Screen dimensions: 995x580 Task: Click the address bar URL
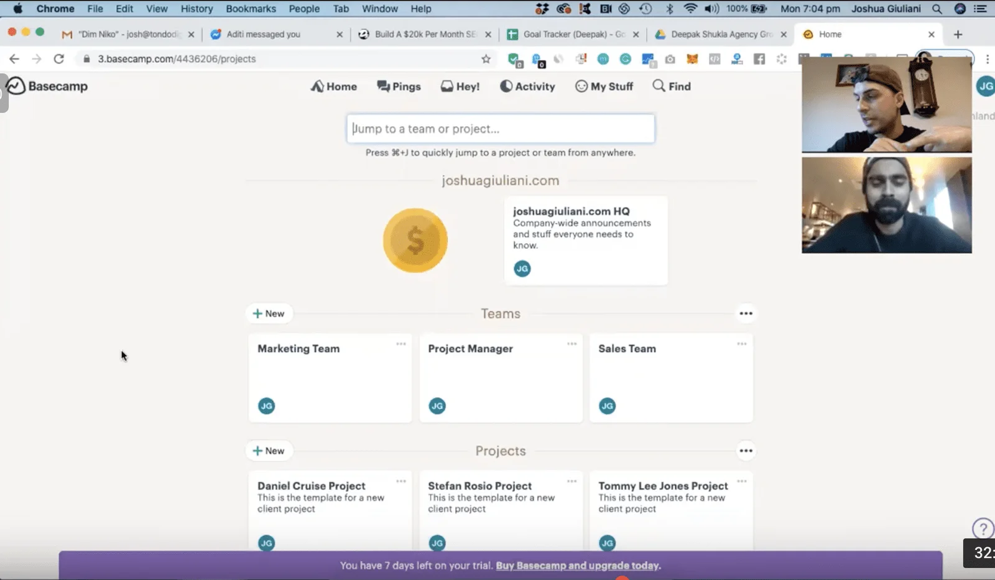(x=177, y=59)
